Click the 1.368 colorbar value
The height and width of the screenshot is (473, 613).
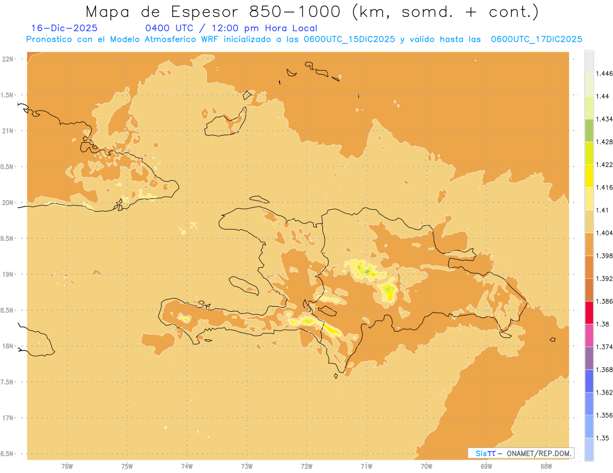[604, 369]
